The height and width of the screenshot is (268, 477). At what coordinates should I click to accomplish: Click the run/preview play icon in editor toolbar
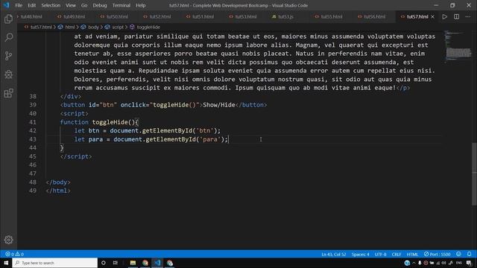click(445, 16)
